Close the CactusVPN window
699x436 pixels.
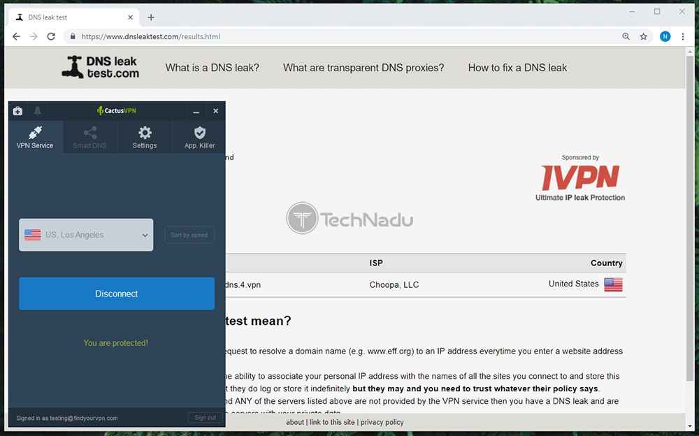pos(216,111)
